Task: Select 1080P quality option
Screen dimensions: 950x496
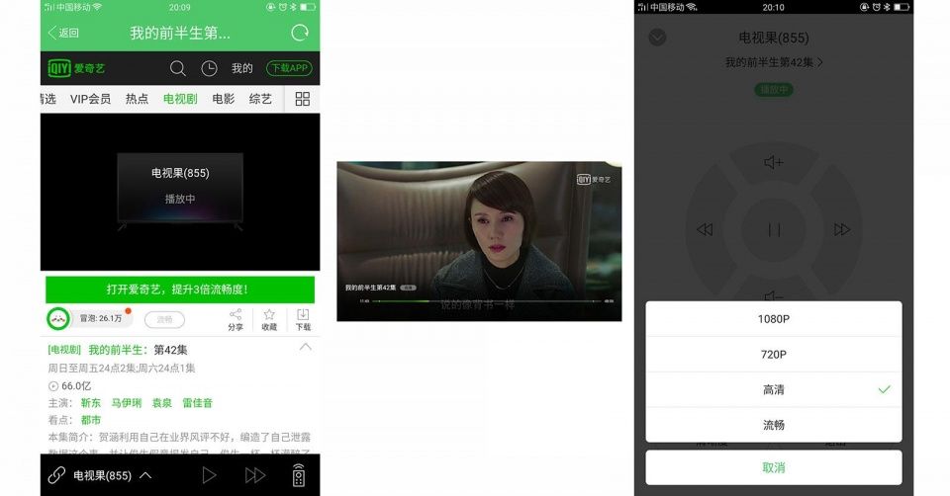Action: click(774, 319)
